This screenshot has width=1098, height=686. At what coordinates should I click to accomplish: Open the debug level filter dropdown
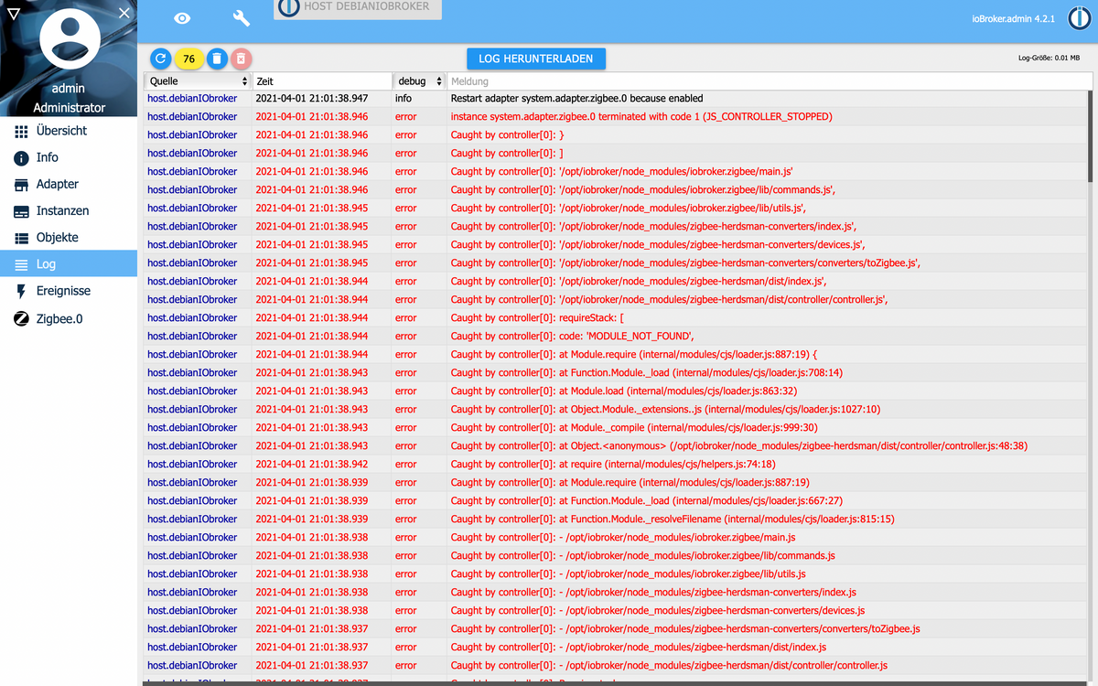click(x=420, y=81)
